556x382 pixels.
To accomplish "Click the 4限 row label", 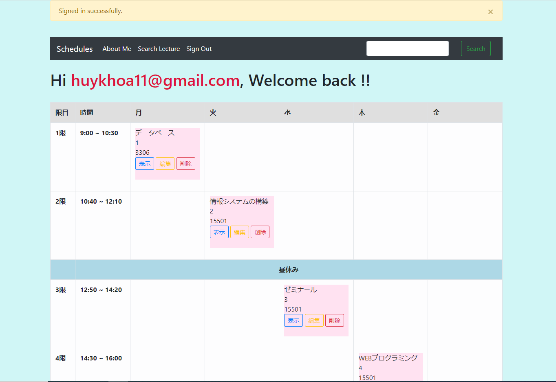I will click(61, 358).
